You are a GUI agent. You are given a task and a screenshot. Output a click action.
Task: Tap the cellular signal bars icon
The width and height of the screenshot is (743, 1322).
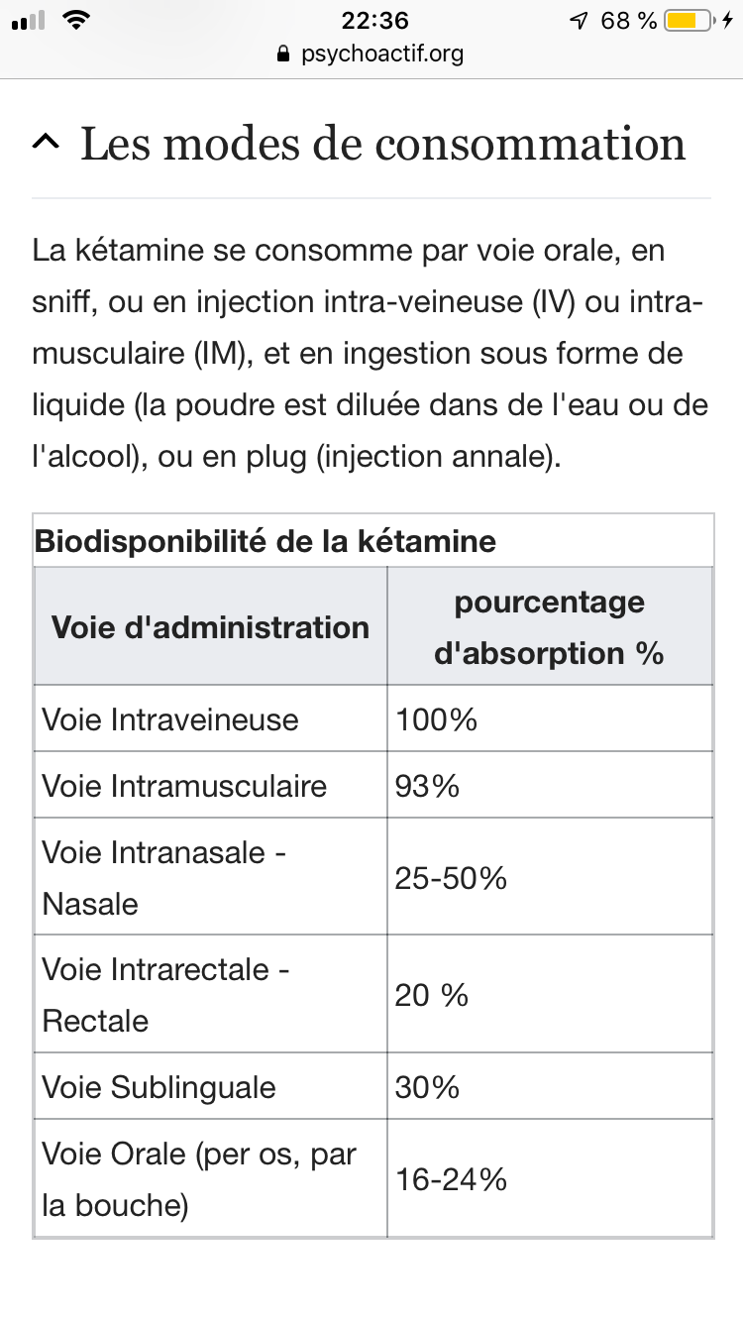(27, 20)
